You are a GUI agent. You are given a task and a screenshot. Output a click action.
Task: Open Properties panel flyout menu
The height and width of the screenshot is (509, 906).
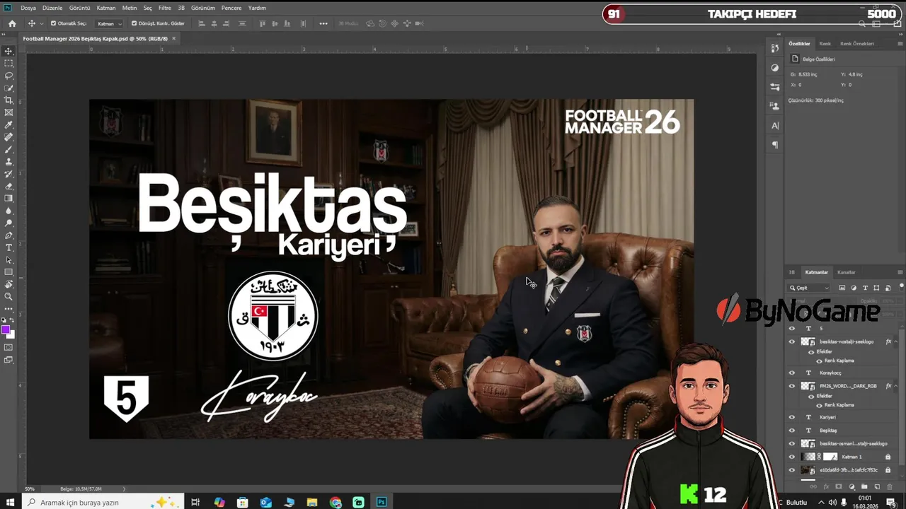(x=900, y=44)
